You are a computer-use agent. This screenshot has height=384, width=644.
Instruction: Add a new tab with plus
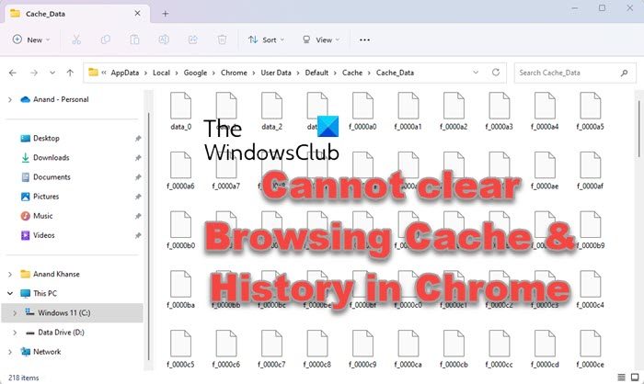coord(165,14)
